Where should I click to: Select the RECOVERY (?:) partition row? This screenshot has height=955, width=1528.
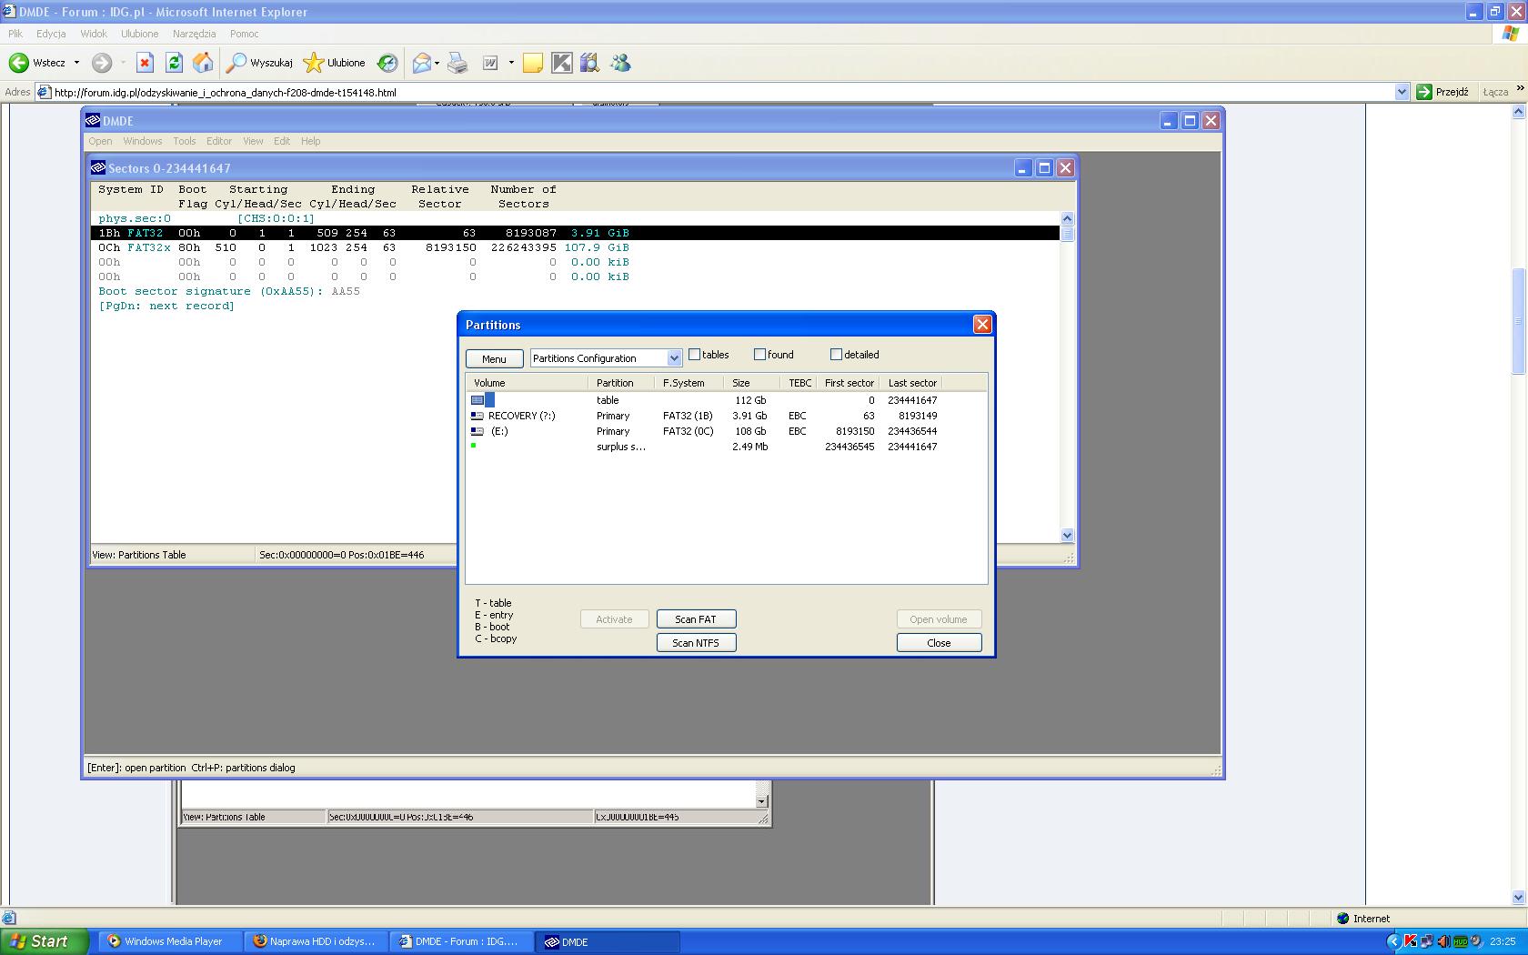pyautogui.click(x=726, y=416)
